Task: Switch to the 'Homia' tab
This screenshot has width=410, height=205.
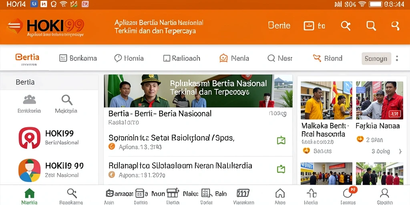Action: coord(129,58)
